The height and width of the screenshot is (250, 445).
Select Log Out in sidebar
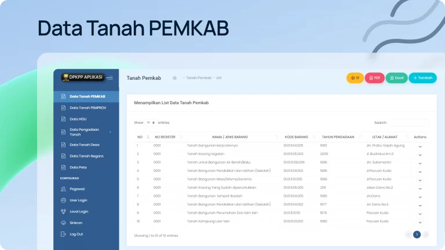click(86, 234)
